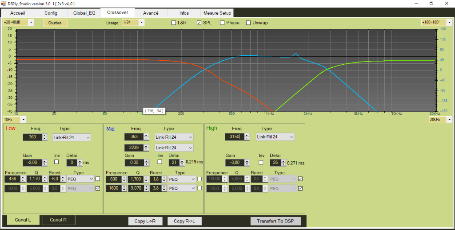455x230 pixels.
Task: Select the Canal R channel button
Action: [x=58, y=220]
